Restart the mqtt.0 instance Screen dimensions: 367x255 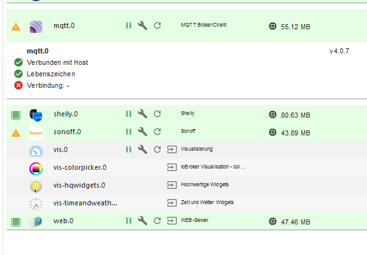tap(157, 25)
